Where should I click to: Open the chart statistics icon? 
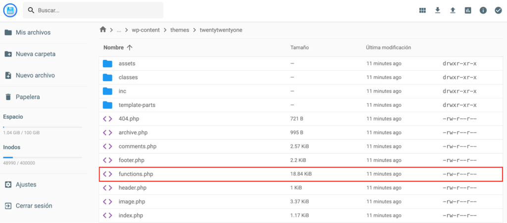(468, 10)
